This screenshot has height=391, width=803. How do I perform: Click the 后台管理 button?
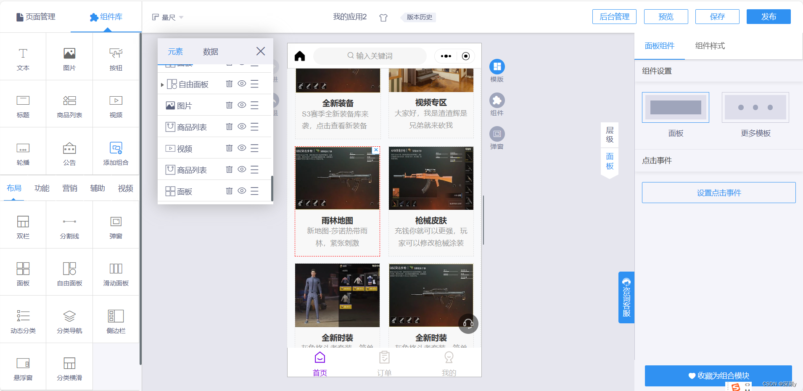[x=614, y=17]
